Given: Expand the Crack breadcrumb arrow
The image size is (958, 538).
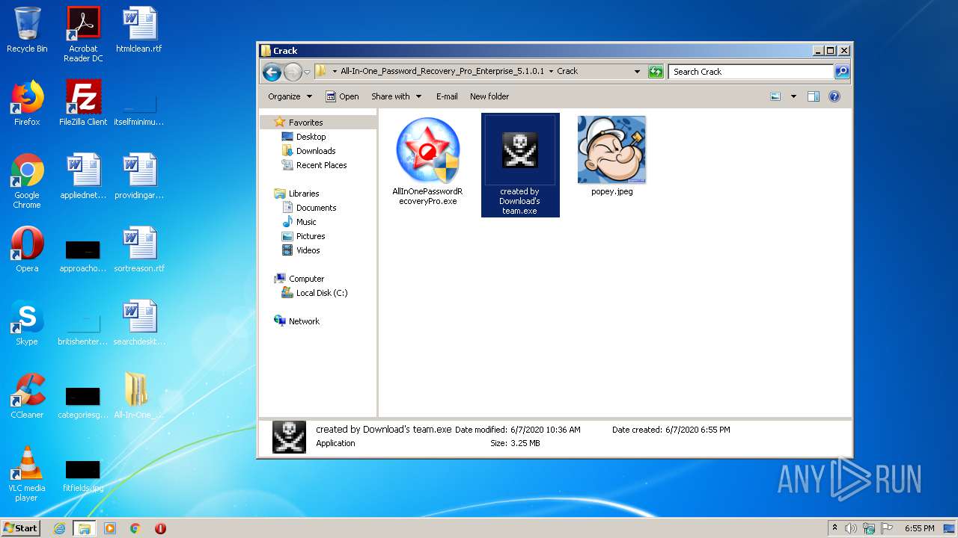Looking at the screenshot, I should [x=551, y=72].
